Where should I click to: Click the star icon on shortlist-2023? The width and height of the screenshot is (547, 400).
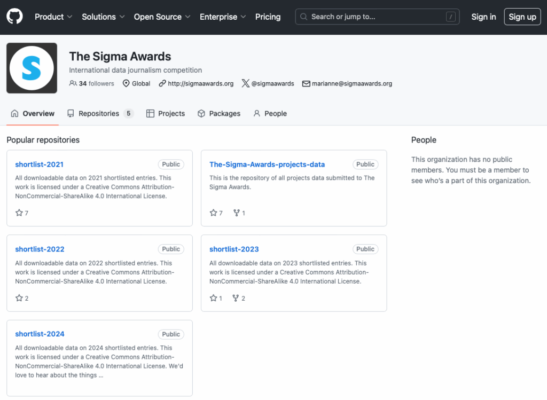214,298
